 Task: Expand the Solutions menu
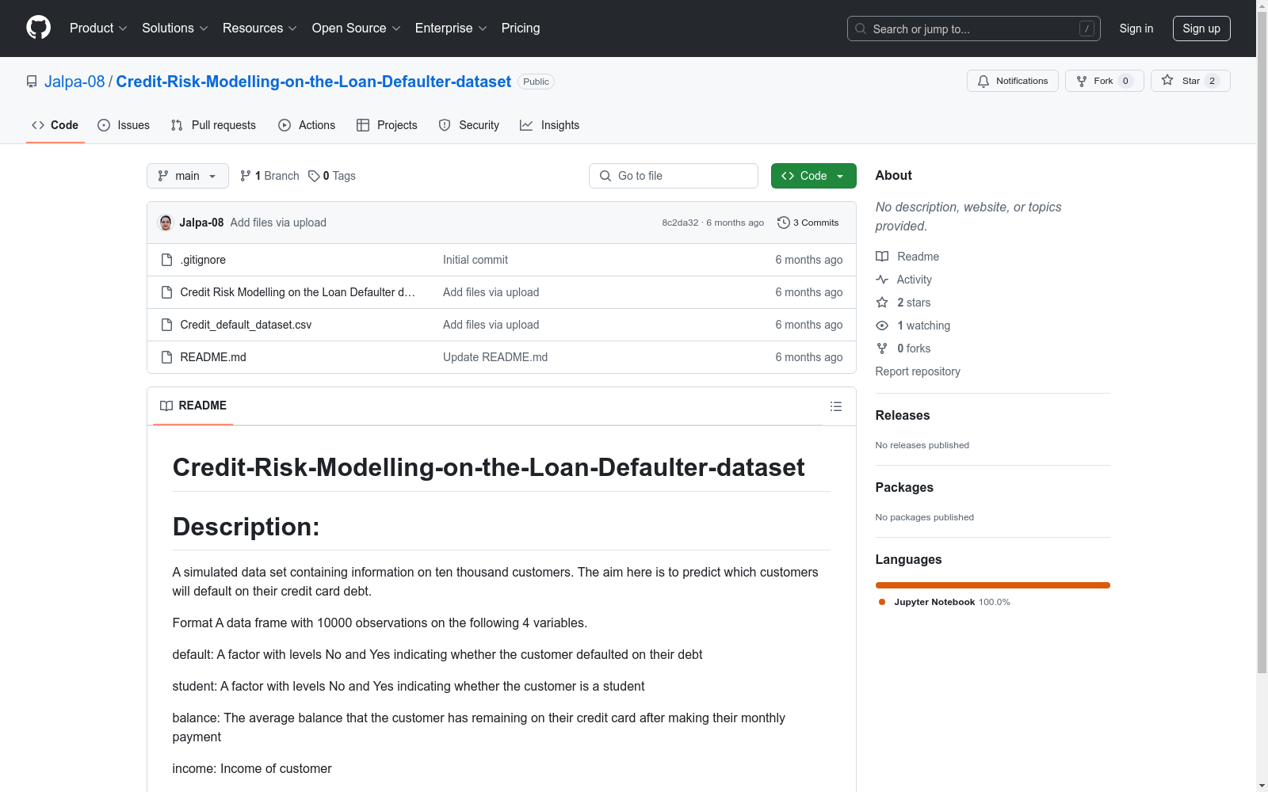click(175, 29)
